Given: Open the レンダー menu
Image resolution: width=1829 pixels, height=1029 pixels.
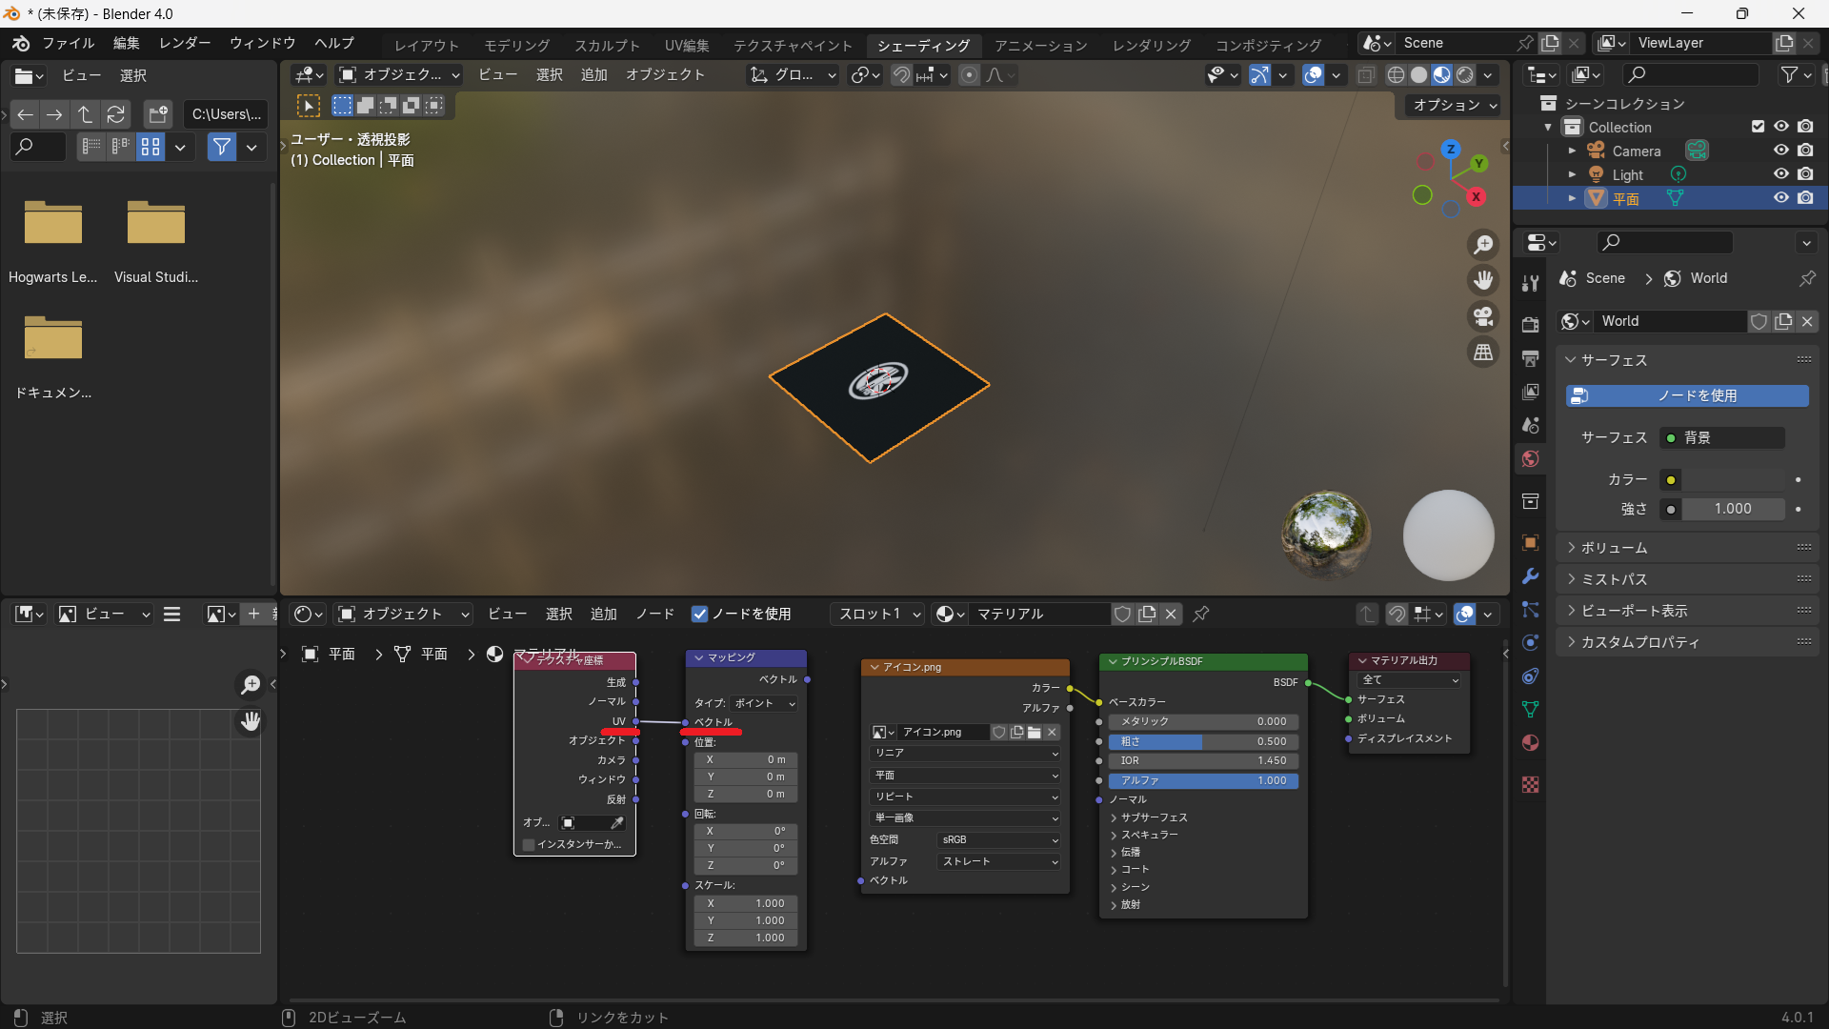Looking at the screenshot, I should point(185,43).
